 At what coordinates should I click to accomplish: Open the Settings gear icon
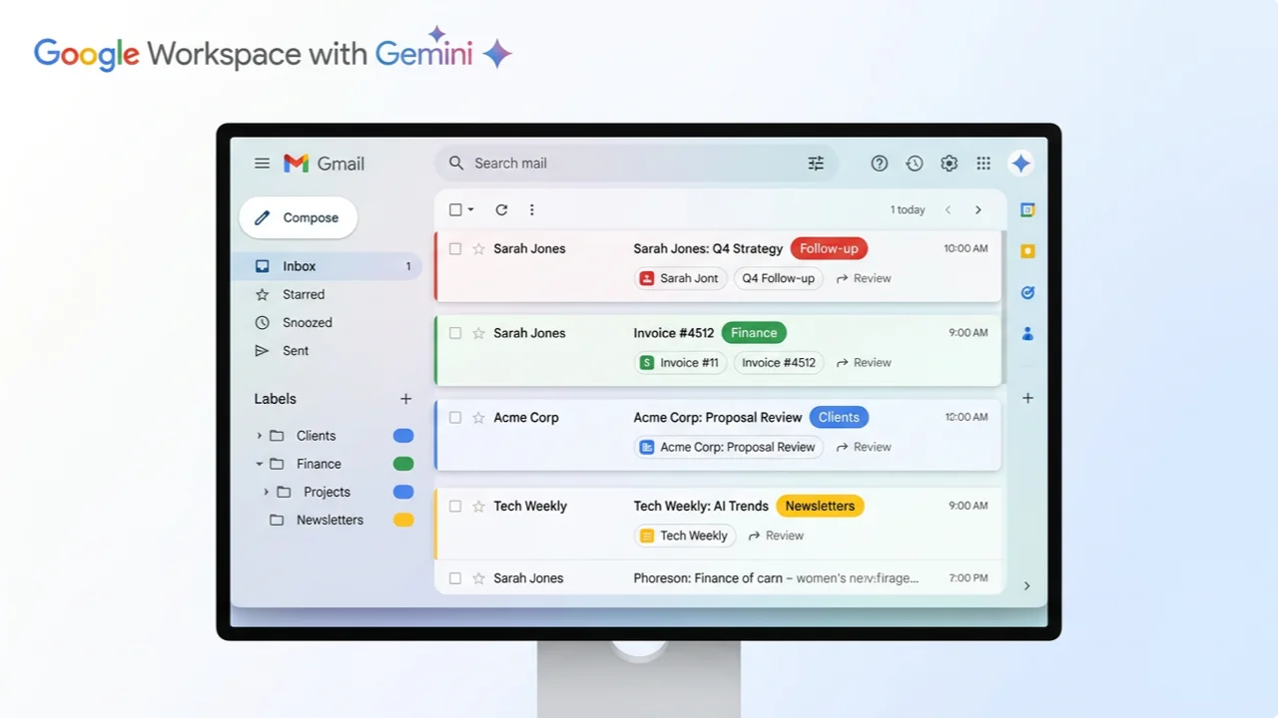[950, 164]
